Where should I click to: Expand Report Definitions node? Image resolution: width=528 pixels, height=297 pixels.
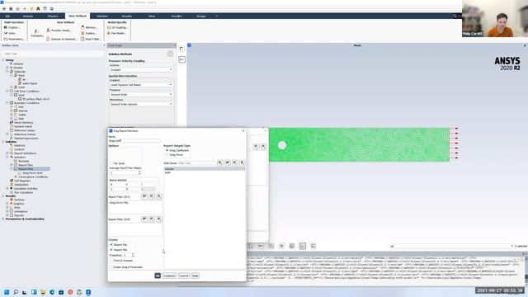point(7,153)
